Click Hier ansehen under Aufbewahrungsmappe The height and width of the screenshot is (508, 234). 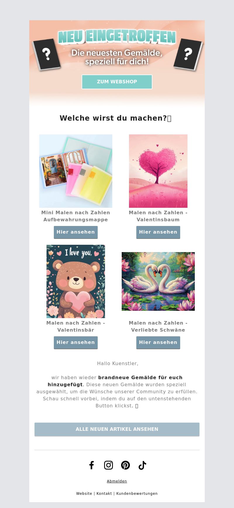click(76, 232)
